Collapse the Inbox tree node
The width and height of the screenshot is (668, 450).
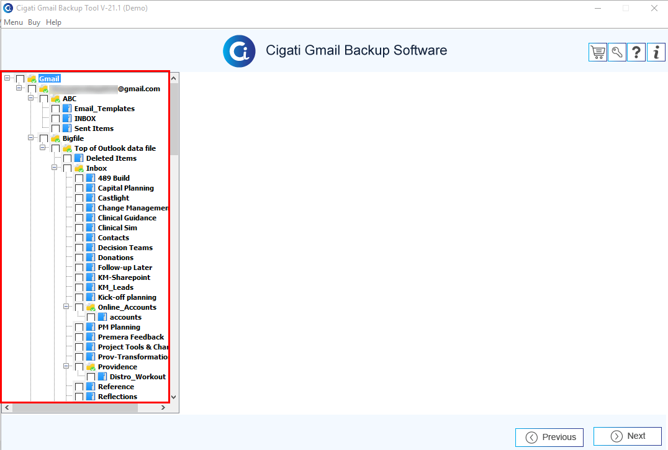coord(55,168)
